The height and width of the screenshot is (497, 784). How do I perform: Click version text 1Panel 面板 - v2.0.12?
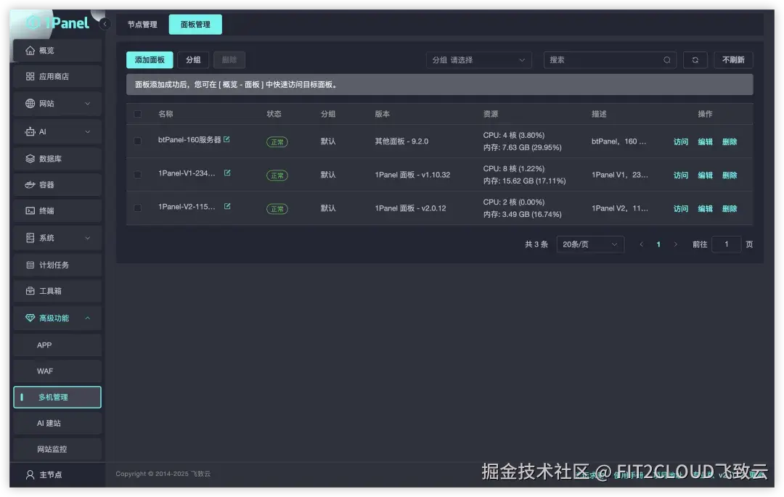click(x=410, y=208)
